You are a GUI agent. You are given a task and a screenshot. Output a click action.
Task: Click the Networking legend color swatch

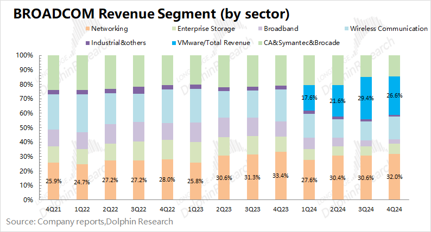(x=88, y=29)
